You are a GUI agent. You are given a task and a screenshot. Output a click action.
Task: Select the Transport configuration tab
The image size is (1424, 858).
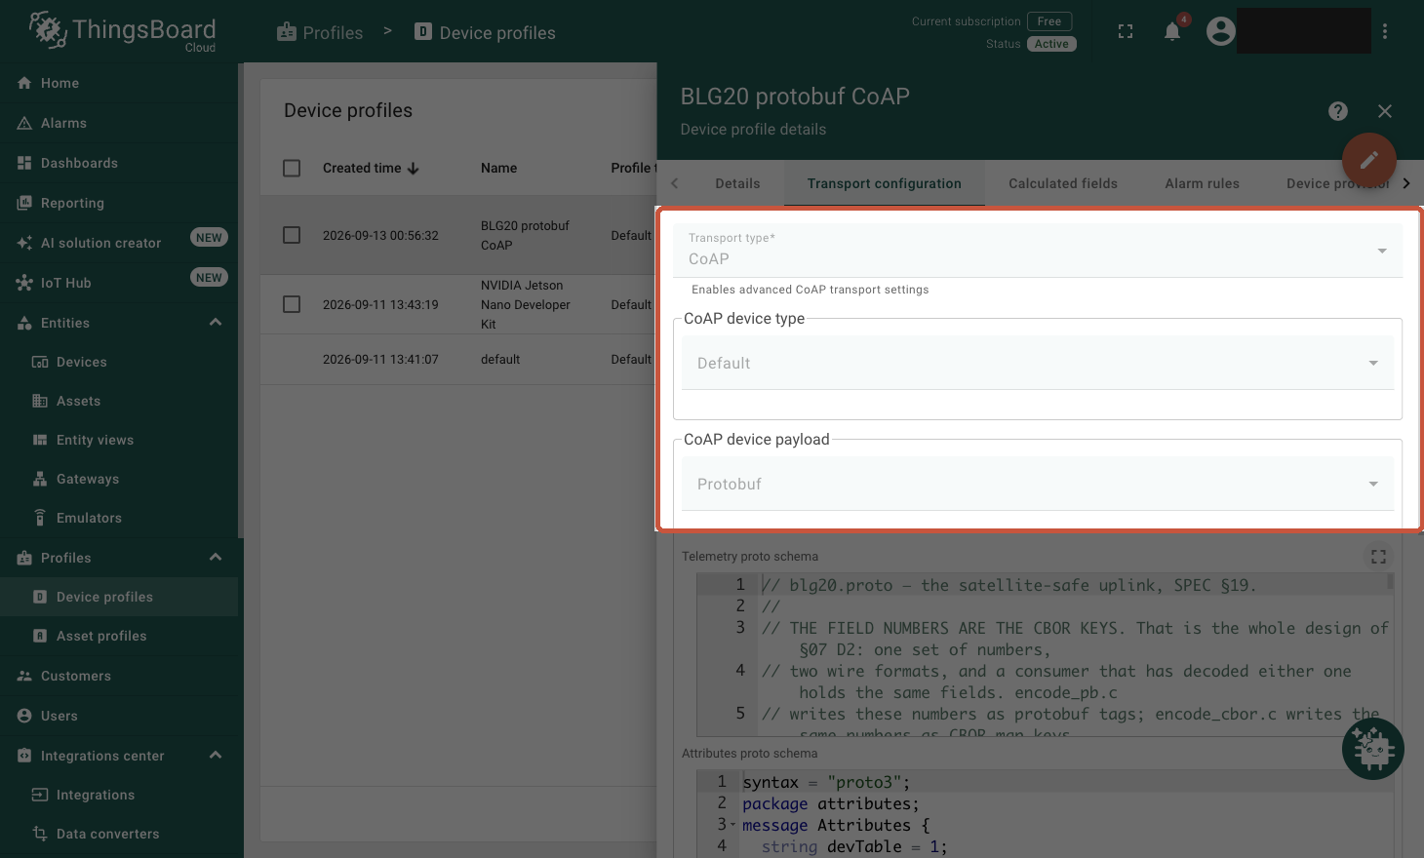(x=885, y=183)
